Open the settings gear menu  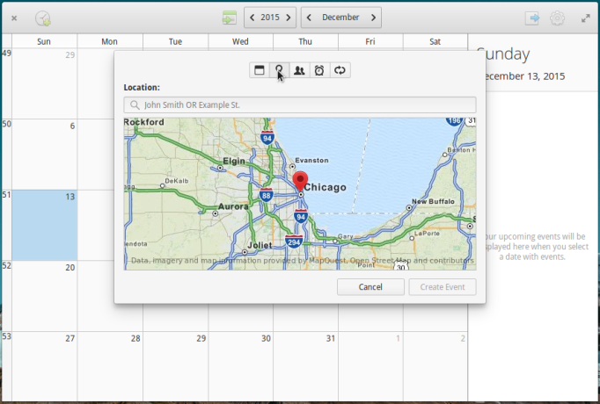point(557,18)
